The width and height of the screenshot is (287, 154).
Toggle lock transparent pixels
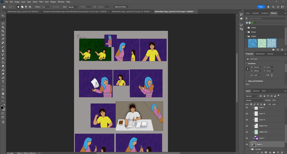[x=251, y=104]
